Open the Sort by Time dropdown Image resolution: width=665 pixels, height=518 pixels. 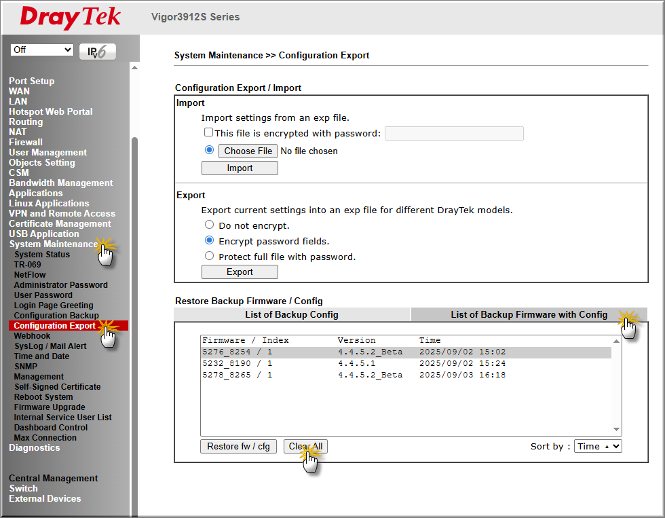[598, 446]
